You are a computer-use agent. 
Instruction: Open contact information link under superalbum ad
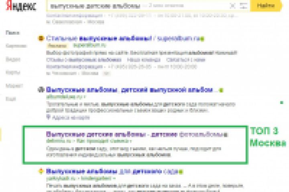point(74,66)
